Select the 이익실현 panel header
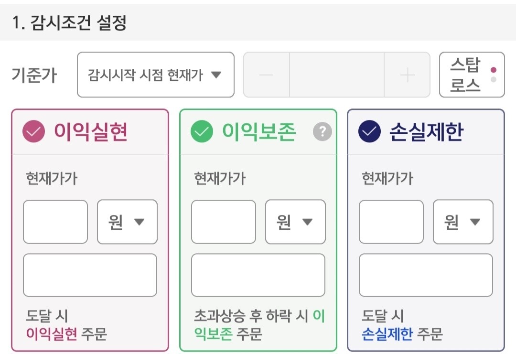Image resolution: width=516 pixels, height=354 pixels. click(x=90, y=131)
